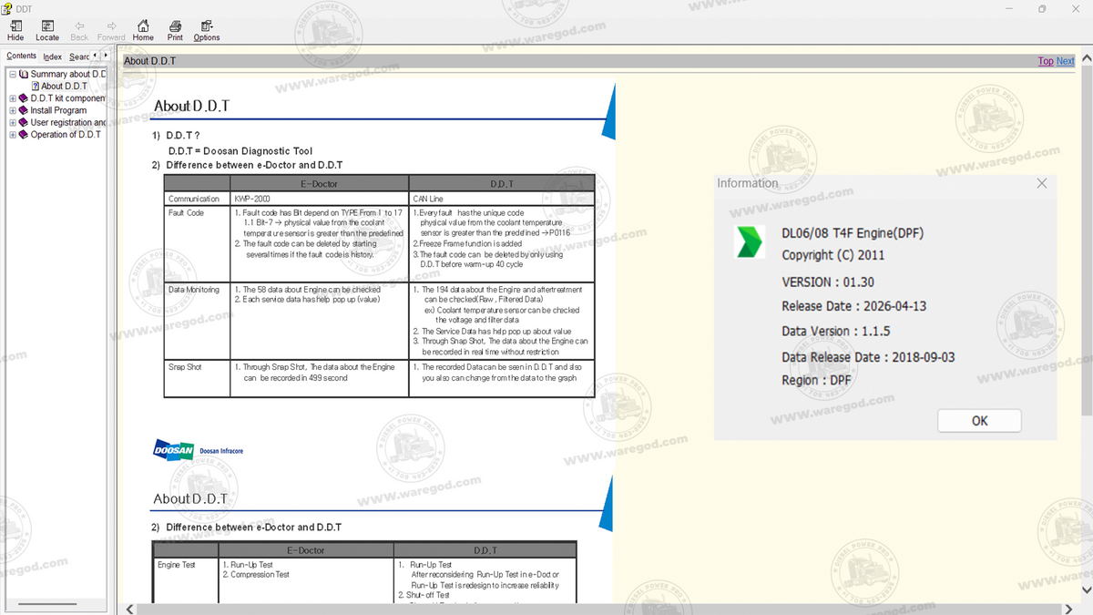The width and height of the screenshot is (1093, 615).
Task: Close the Information dialog with X
Action: 1042,183
